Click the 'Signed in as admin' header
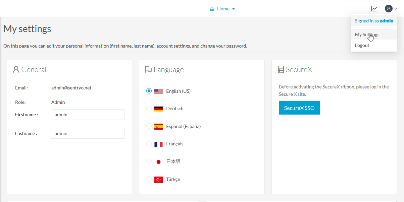 [374, 21]
